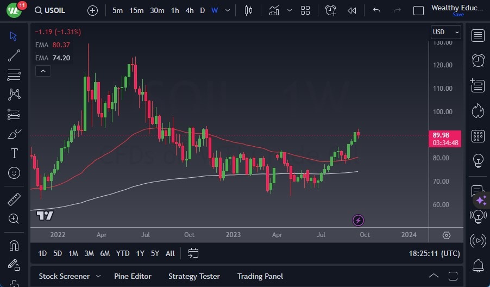This screenshot has width=490, height=287.
Task: Switch to the Pine Editor tab
Action: coord(133,276)
